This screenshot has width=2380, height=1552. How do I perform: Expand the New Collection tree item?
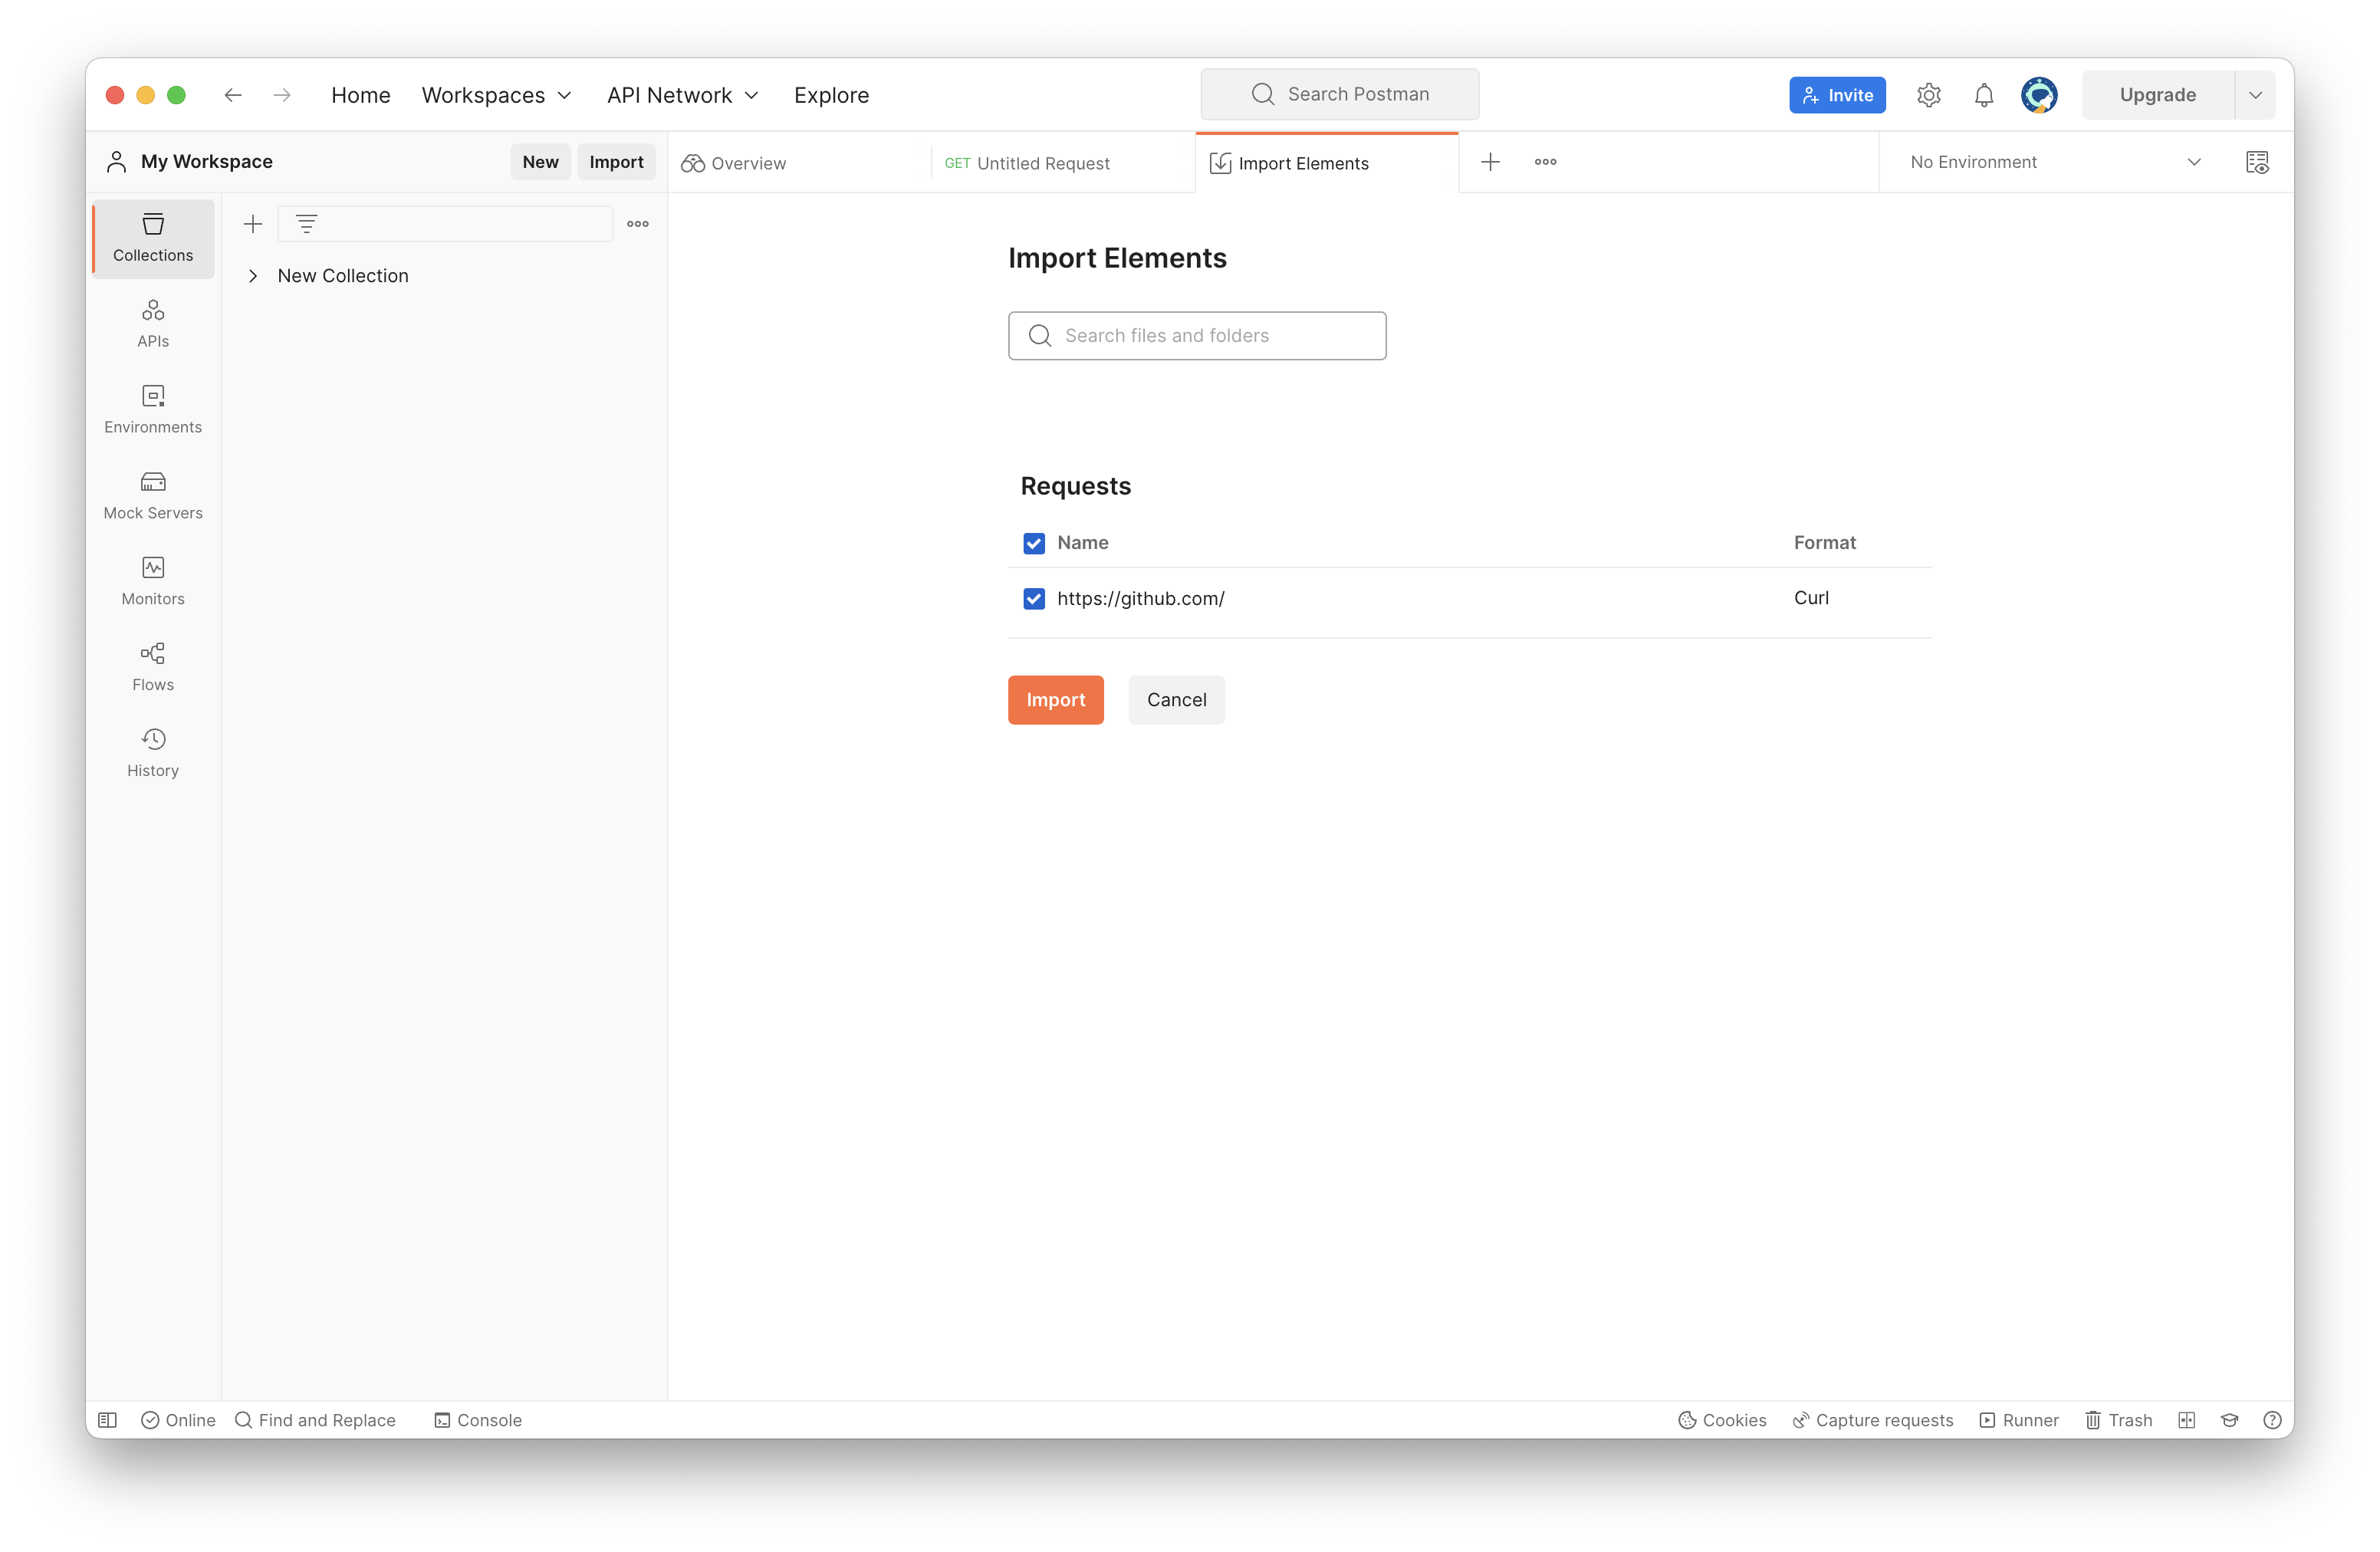pyautogui.click(x=253, y=276)
